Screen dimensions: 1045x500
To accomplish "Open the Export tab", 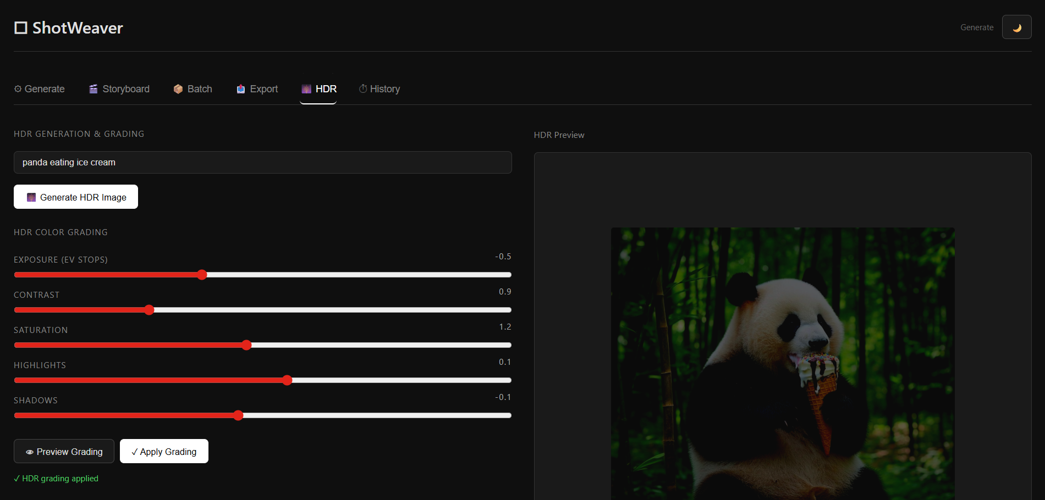I will [x=257, y=89].
